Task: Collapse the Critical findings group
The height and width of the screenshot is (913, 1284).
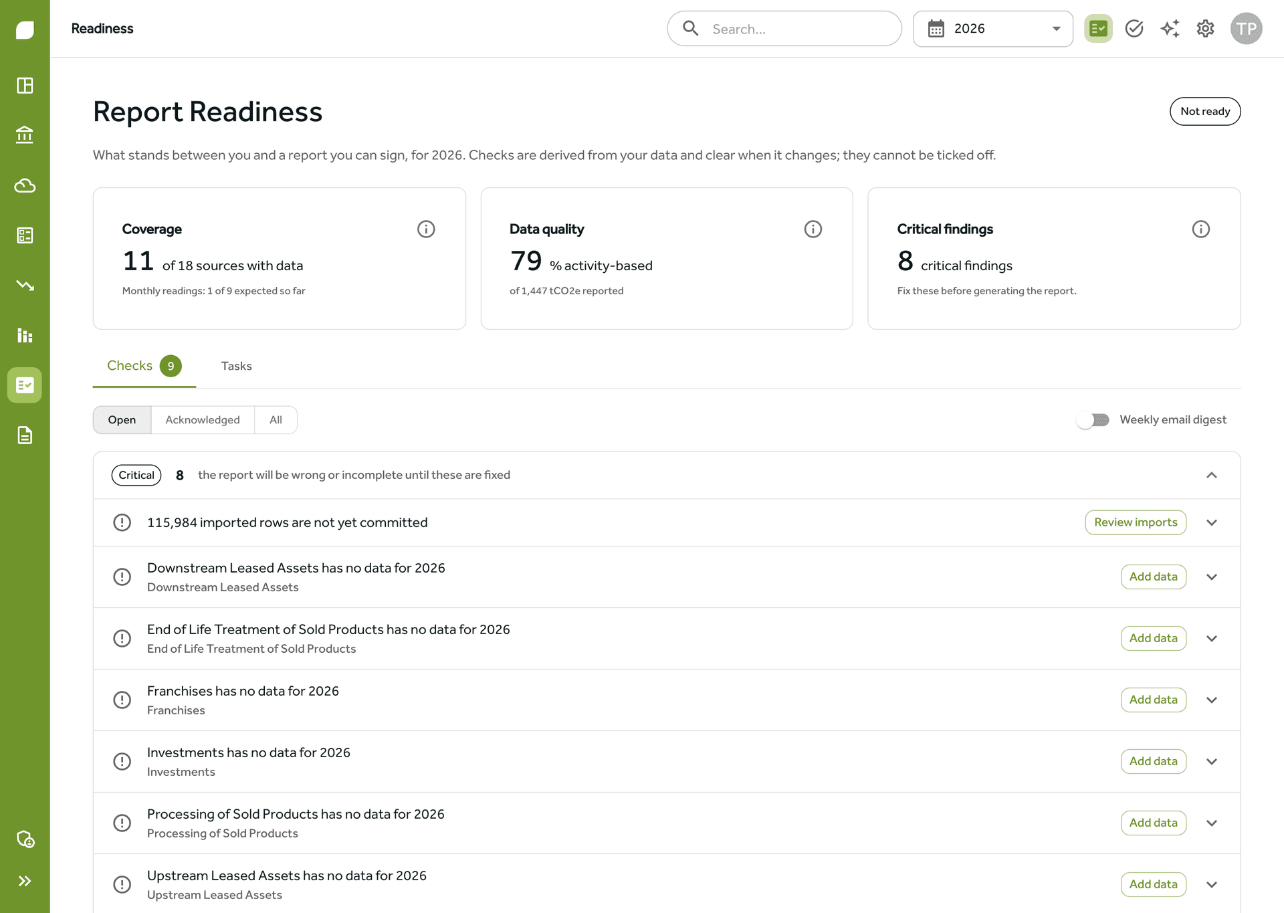Action: tap(1212, 476)
